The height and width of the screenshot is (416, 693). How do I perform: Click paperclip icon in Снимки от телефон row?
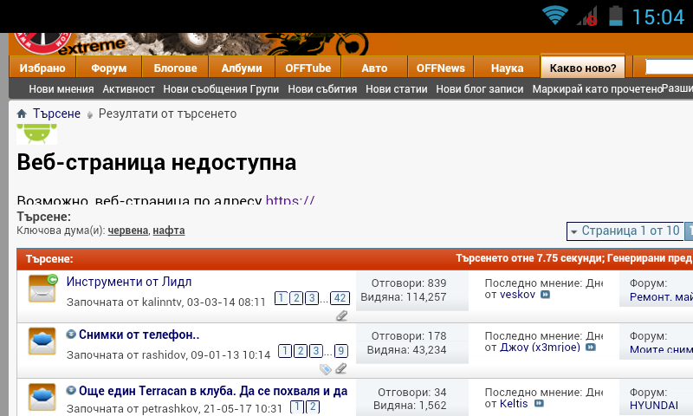click(x=340, y=368)
